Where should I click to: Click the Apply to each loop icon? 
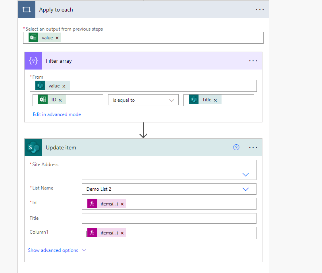coord(26,9)
